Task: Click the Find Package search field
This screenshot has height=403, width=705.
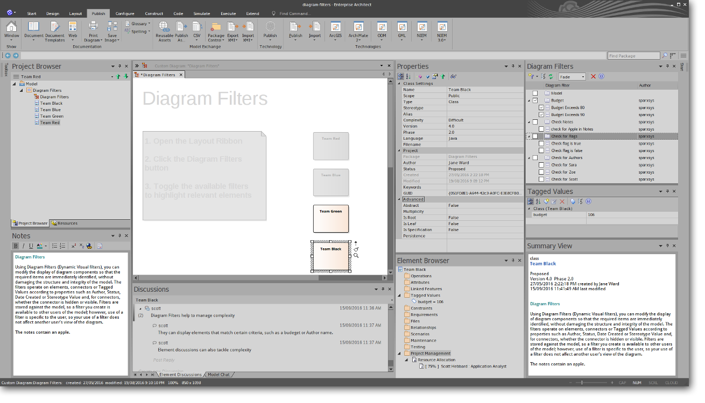Action: (x=633, y=56)
